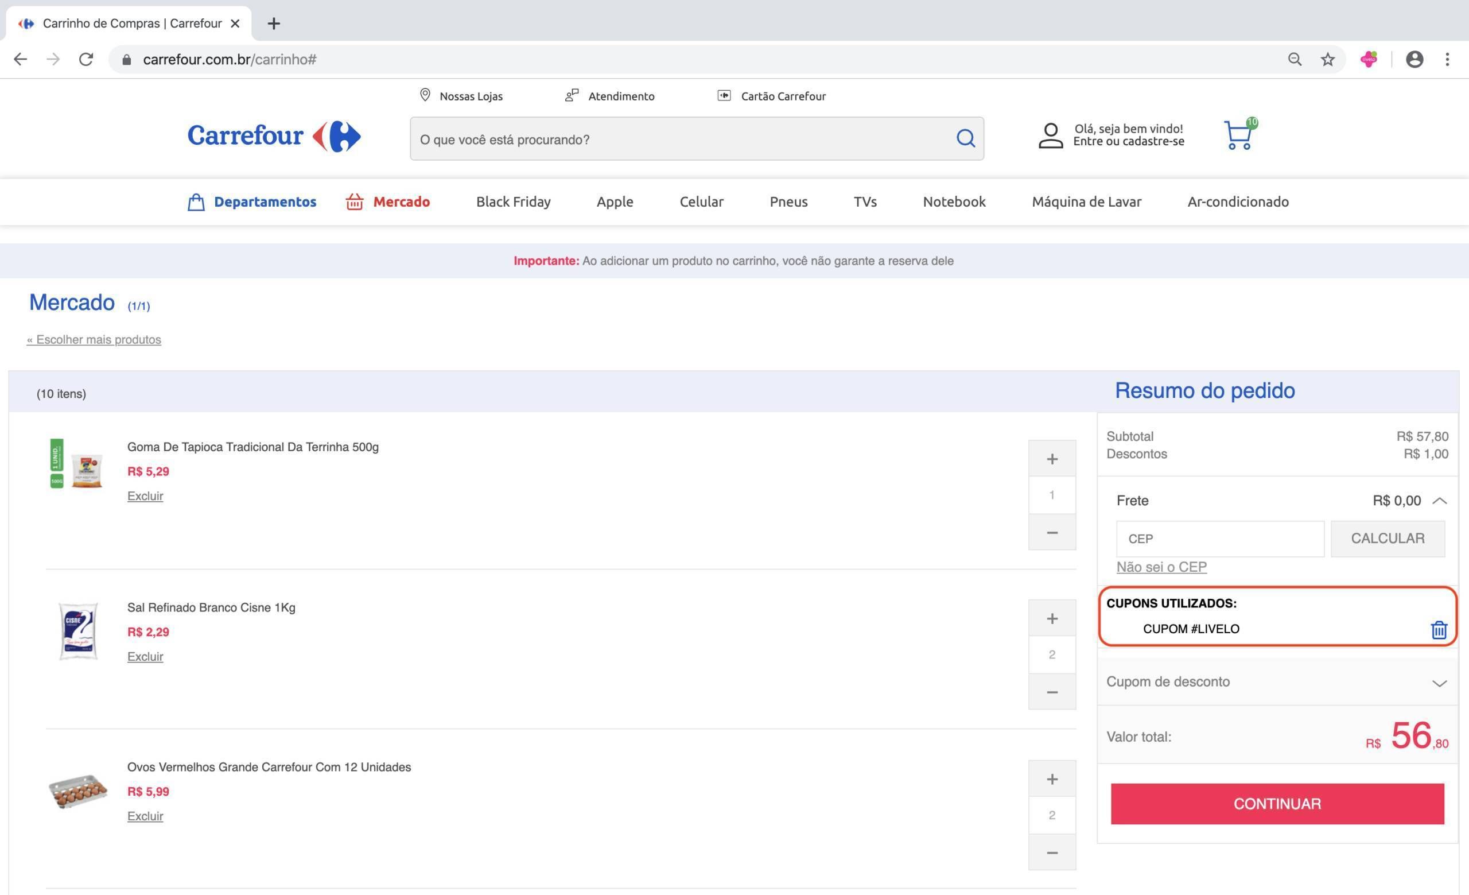Increase Ovos Vermelhos quantity with plus
This screenshot has width=1469, height=895.
coord(1052,778)
